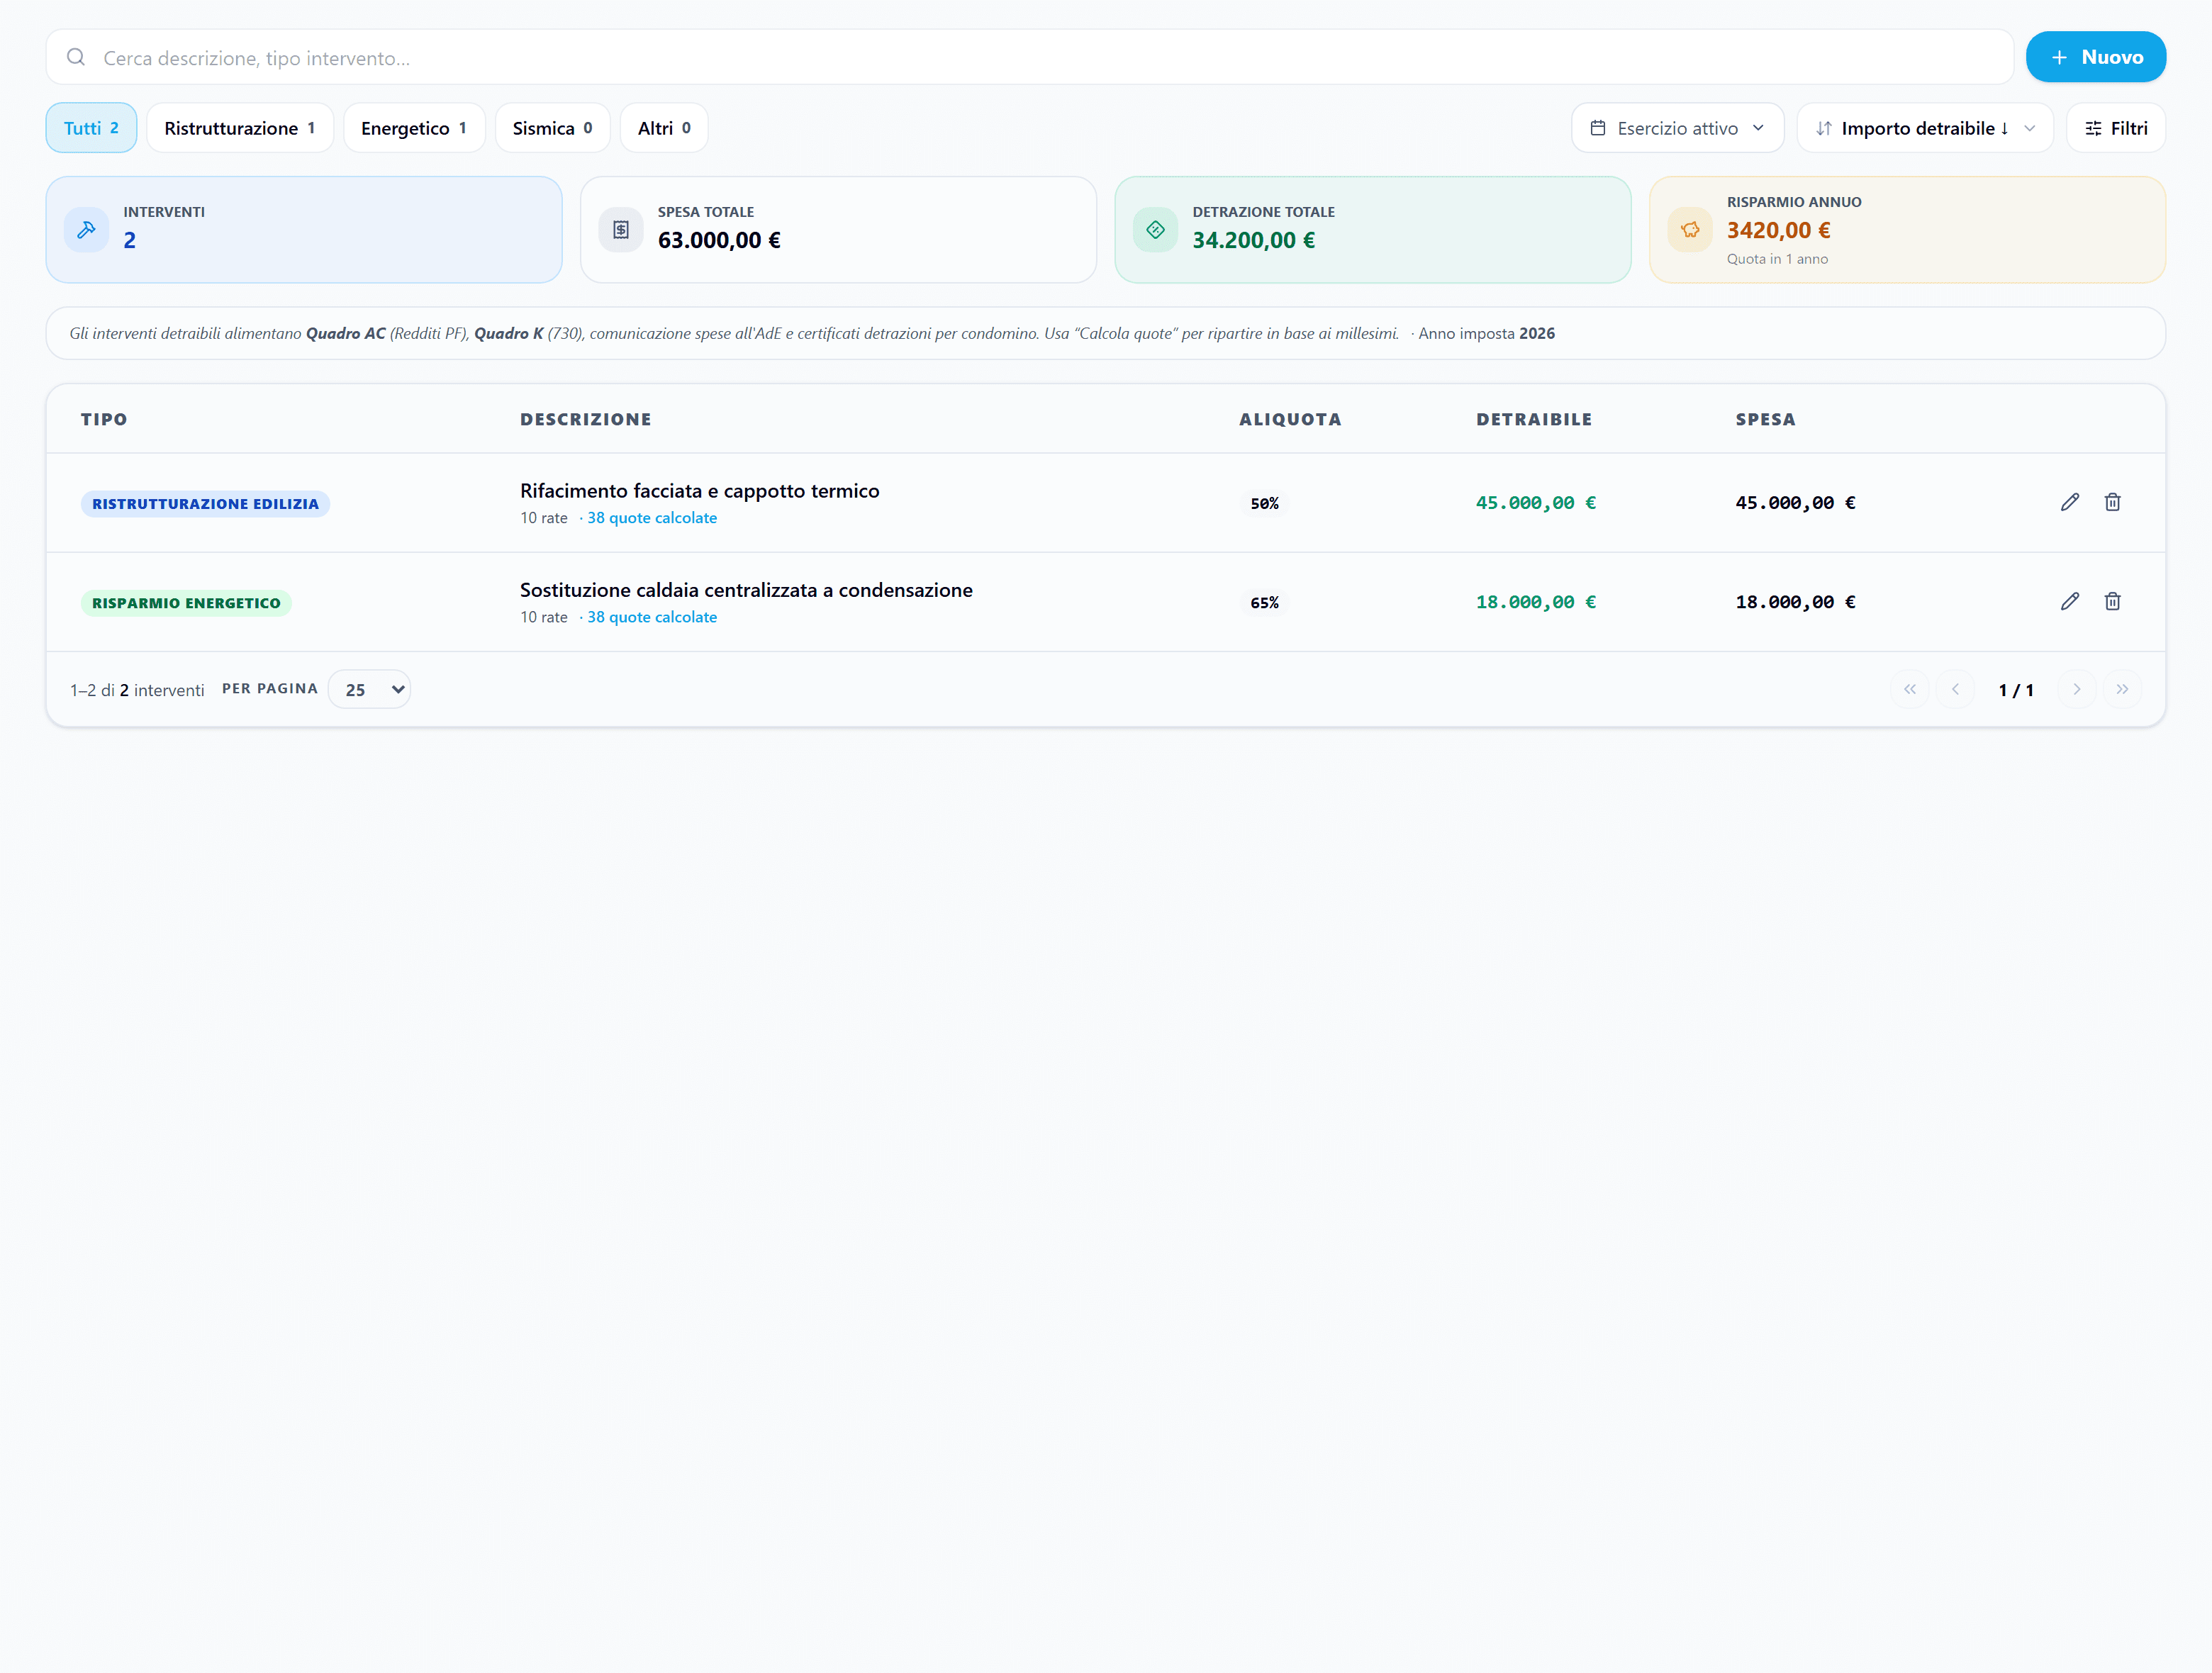This screenshot has width=2212, height=1673.
Task: Click the DETRAIBILE column header
Action: tap(1534, 419)
